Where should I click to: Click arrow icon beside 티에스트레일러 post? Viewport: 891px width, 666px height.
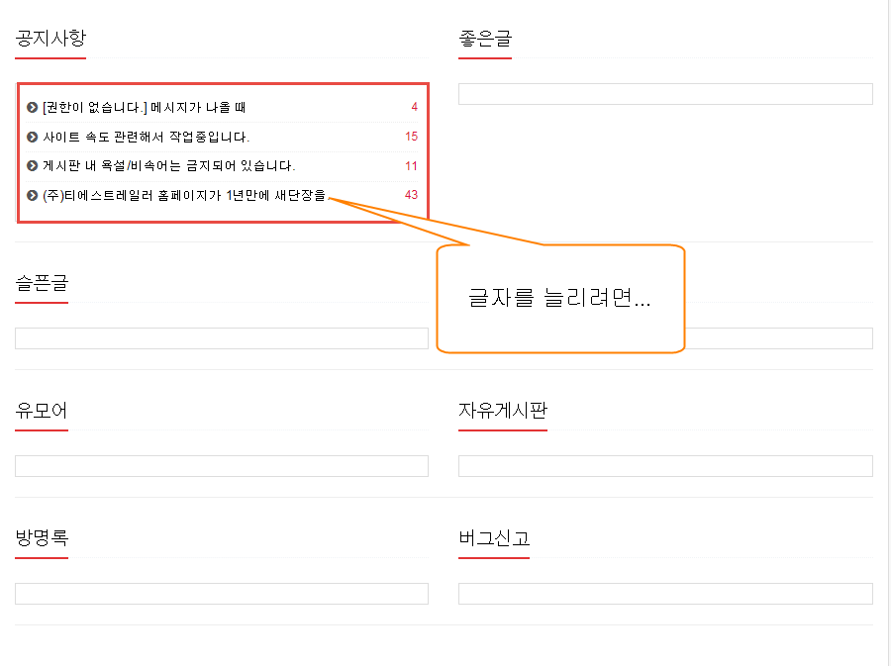[33, 195]
